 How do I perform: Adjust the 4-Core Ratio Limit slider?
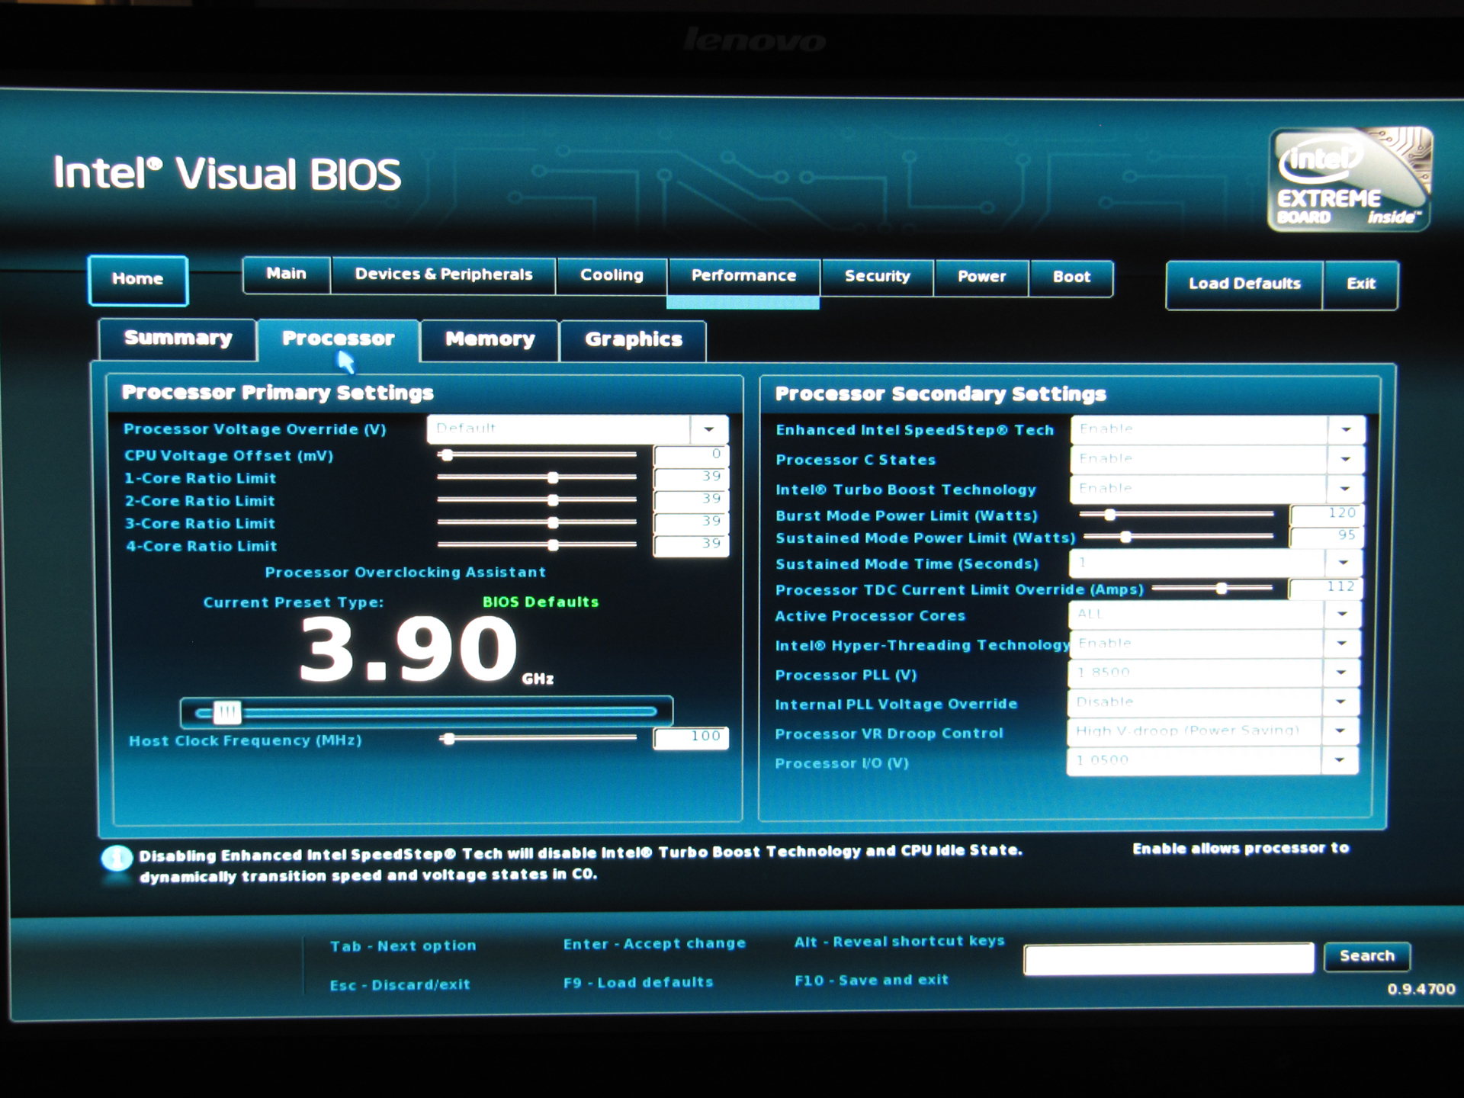tap(537, 545)
